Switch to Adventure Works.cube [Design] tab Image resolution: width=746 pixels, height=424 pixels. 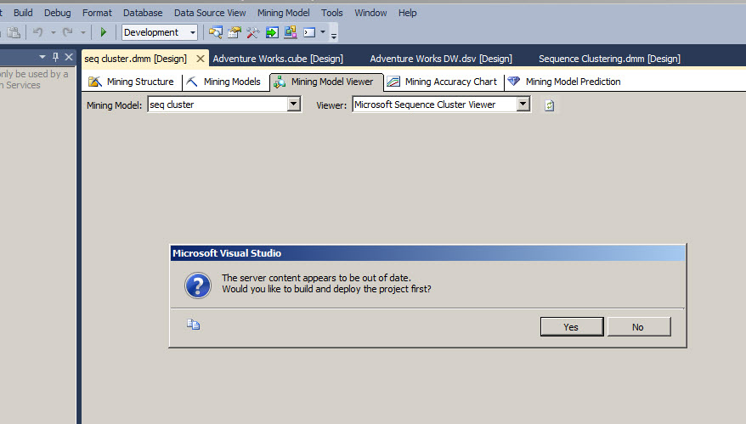click(278, 59)
